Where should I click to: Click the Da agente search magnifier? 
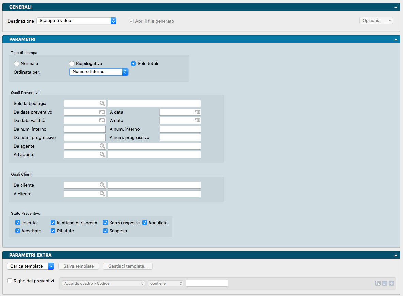coord(102,146)
